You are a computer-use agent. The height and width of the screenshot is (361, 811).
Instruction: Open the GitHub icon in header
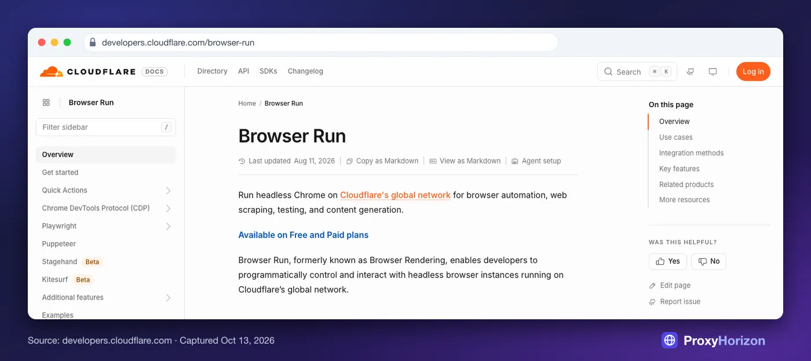(x=691, y=72)
